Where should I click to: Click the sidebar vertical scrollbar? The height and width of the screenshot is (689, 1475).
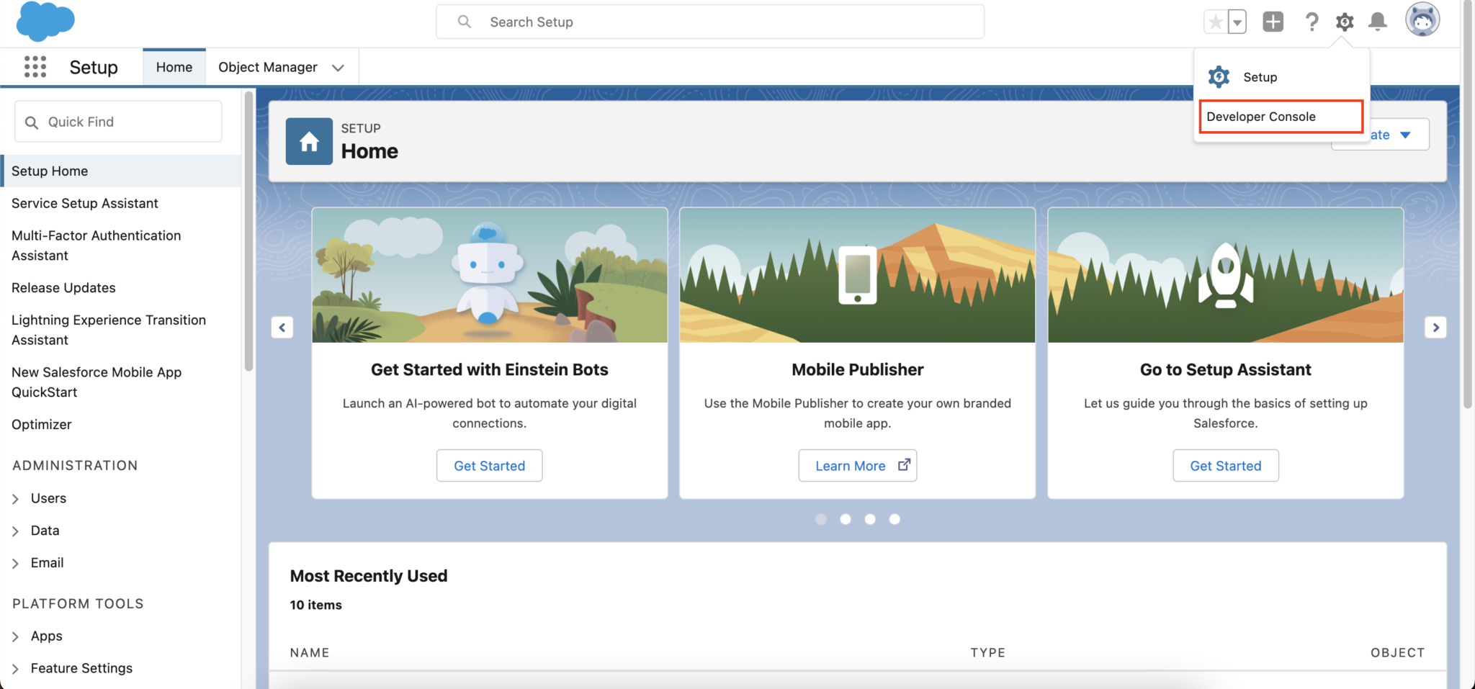coord(249,230)
